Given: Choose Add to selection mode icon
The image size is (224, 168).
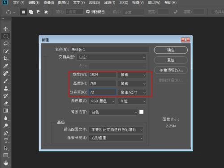Looking at the screenshot, I should coord(31,12).
